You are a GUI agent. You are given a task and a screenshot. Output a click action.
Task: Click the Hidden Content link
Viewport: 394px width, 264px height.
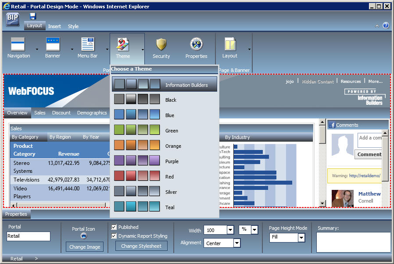click(x=318, y=82)
